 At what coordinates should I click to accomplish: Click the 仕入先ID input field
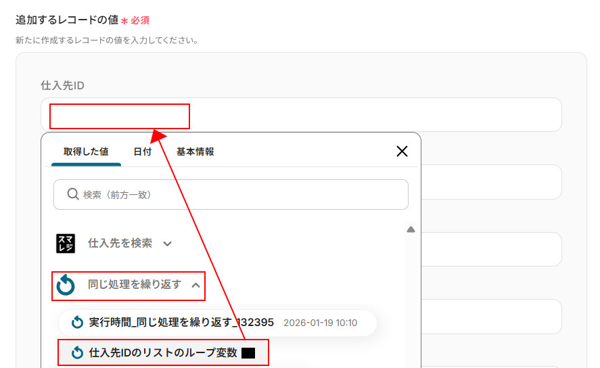pyautogui.click(x=301, y=115)
